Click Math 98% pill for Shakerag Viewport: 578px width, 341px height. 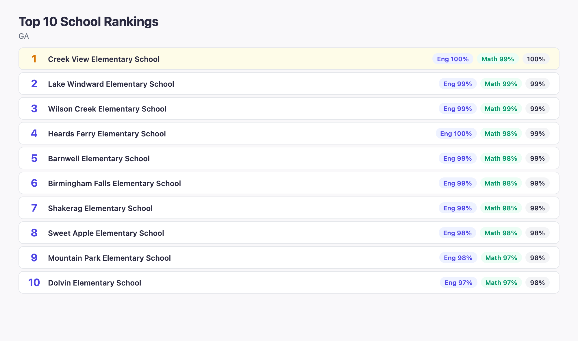pyautogui.click(x=501, y=208)
